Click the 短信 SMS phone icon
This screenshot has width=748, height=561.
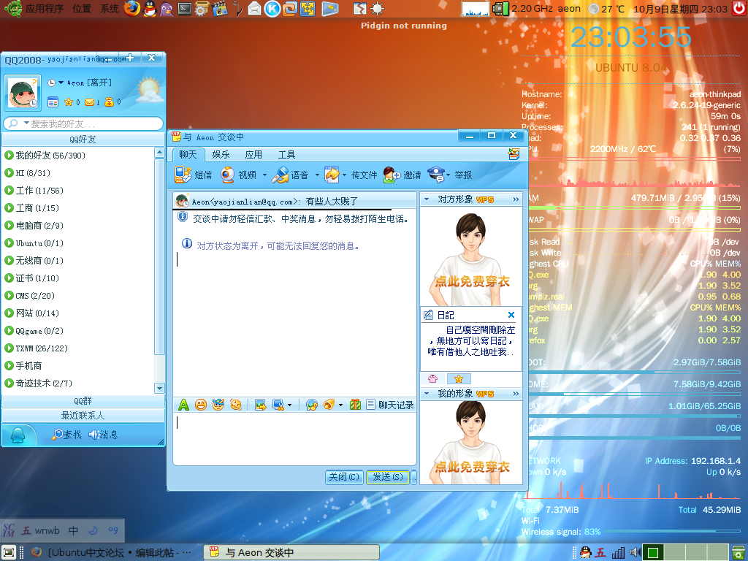[183, 175]
